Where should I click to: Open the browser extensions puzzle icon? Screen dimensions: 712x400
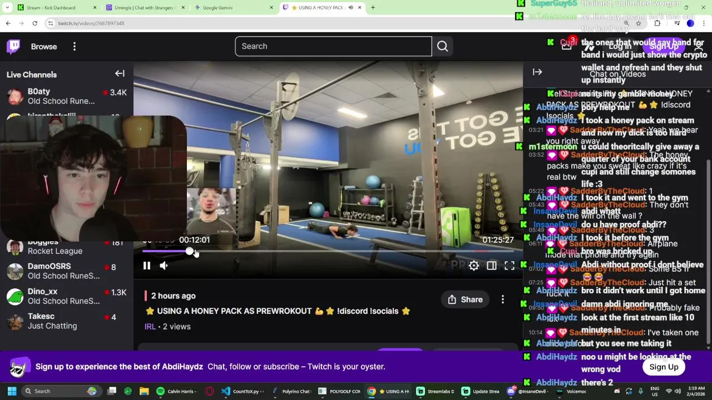[x=657, y=23]
